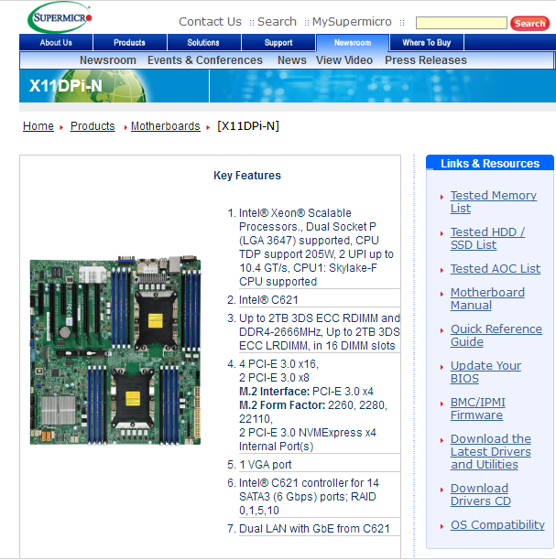Image resolution: width=556 pixels, height=560 pixels.
Task: Click the '4 PCI-E 3.0 x16,' feature text
Action: [x=278, y=364]
